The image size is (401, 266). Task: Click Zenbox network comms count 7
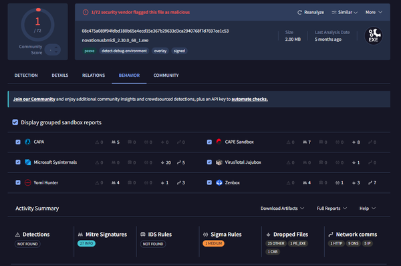372,182
